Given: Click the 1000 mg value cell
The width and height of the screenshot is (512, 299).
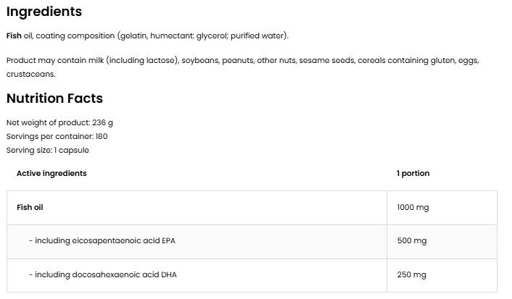Looking at the screenshot, I should pos(413,207).
